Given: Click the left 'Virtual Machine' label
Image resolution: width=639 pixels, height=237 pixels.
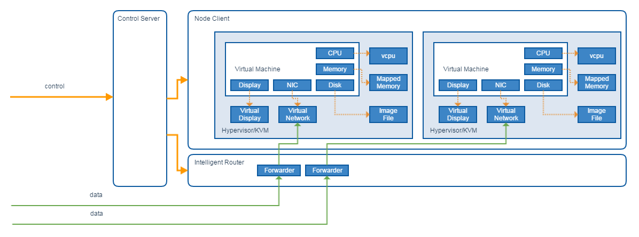Looking at the screenshot, I should pos(258,69).
